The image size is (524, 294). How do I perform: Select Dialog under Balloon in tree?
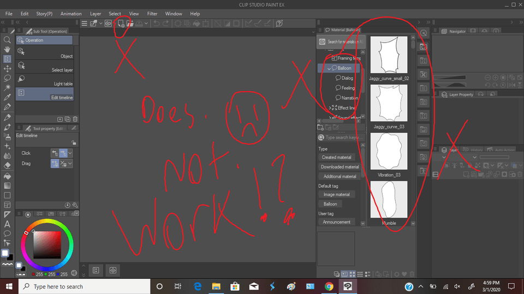click(344, 78)
